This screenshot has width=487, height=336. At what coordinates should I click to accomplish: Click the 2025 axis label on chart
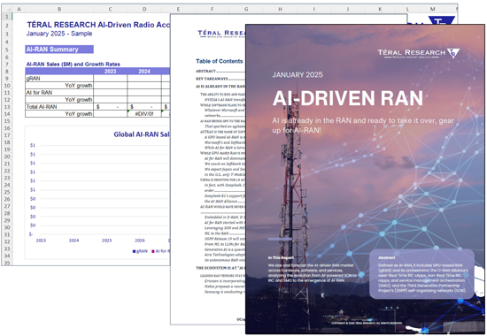pos(107,241)
